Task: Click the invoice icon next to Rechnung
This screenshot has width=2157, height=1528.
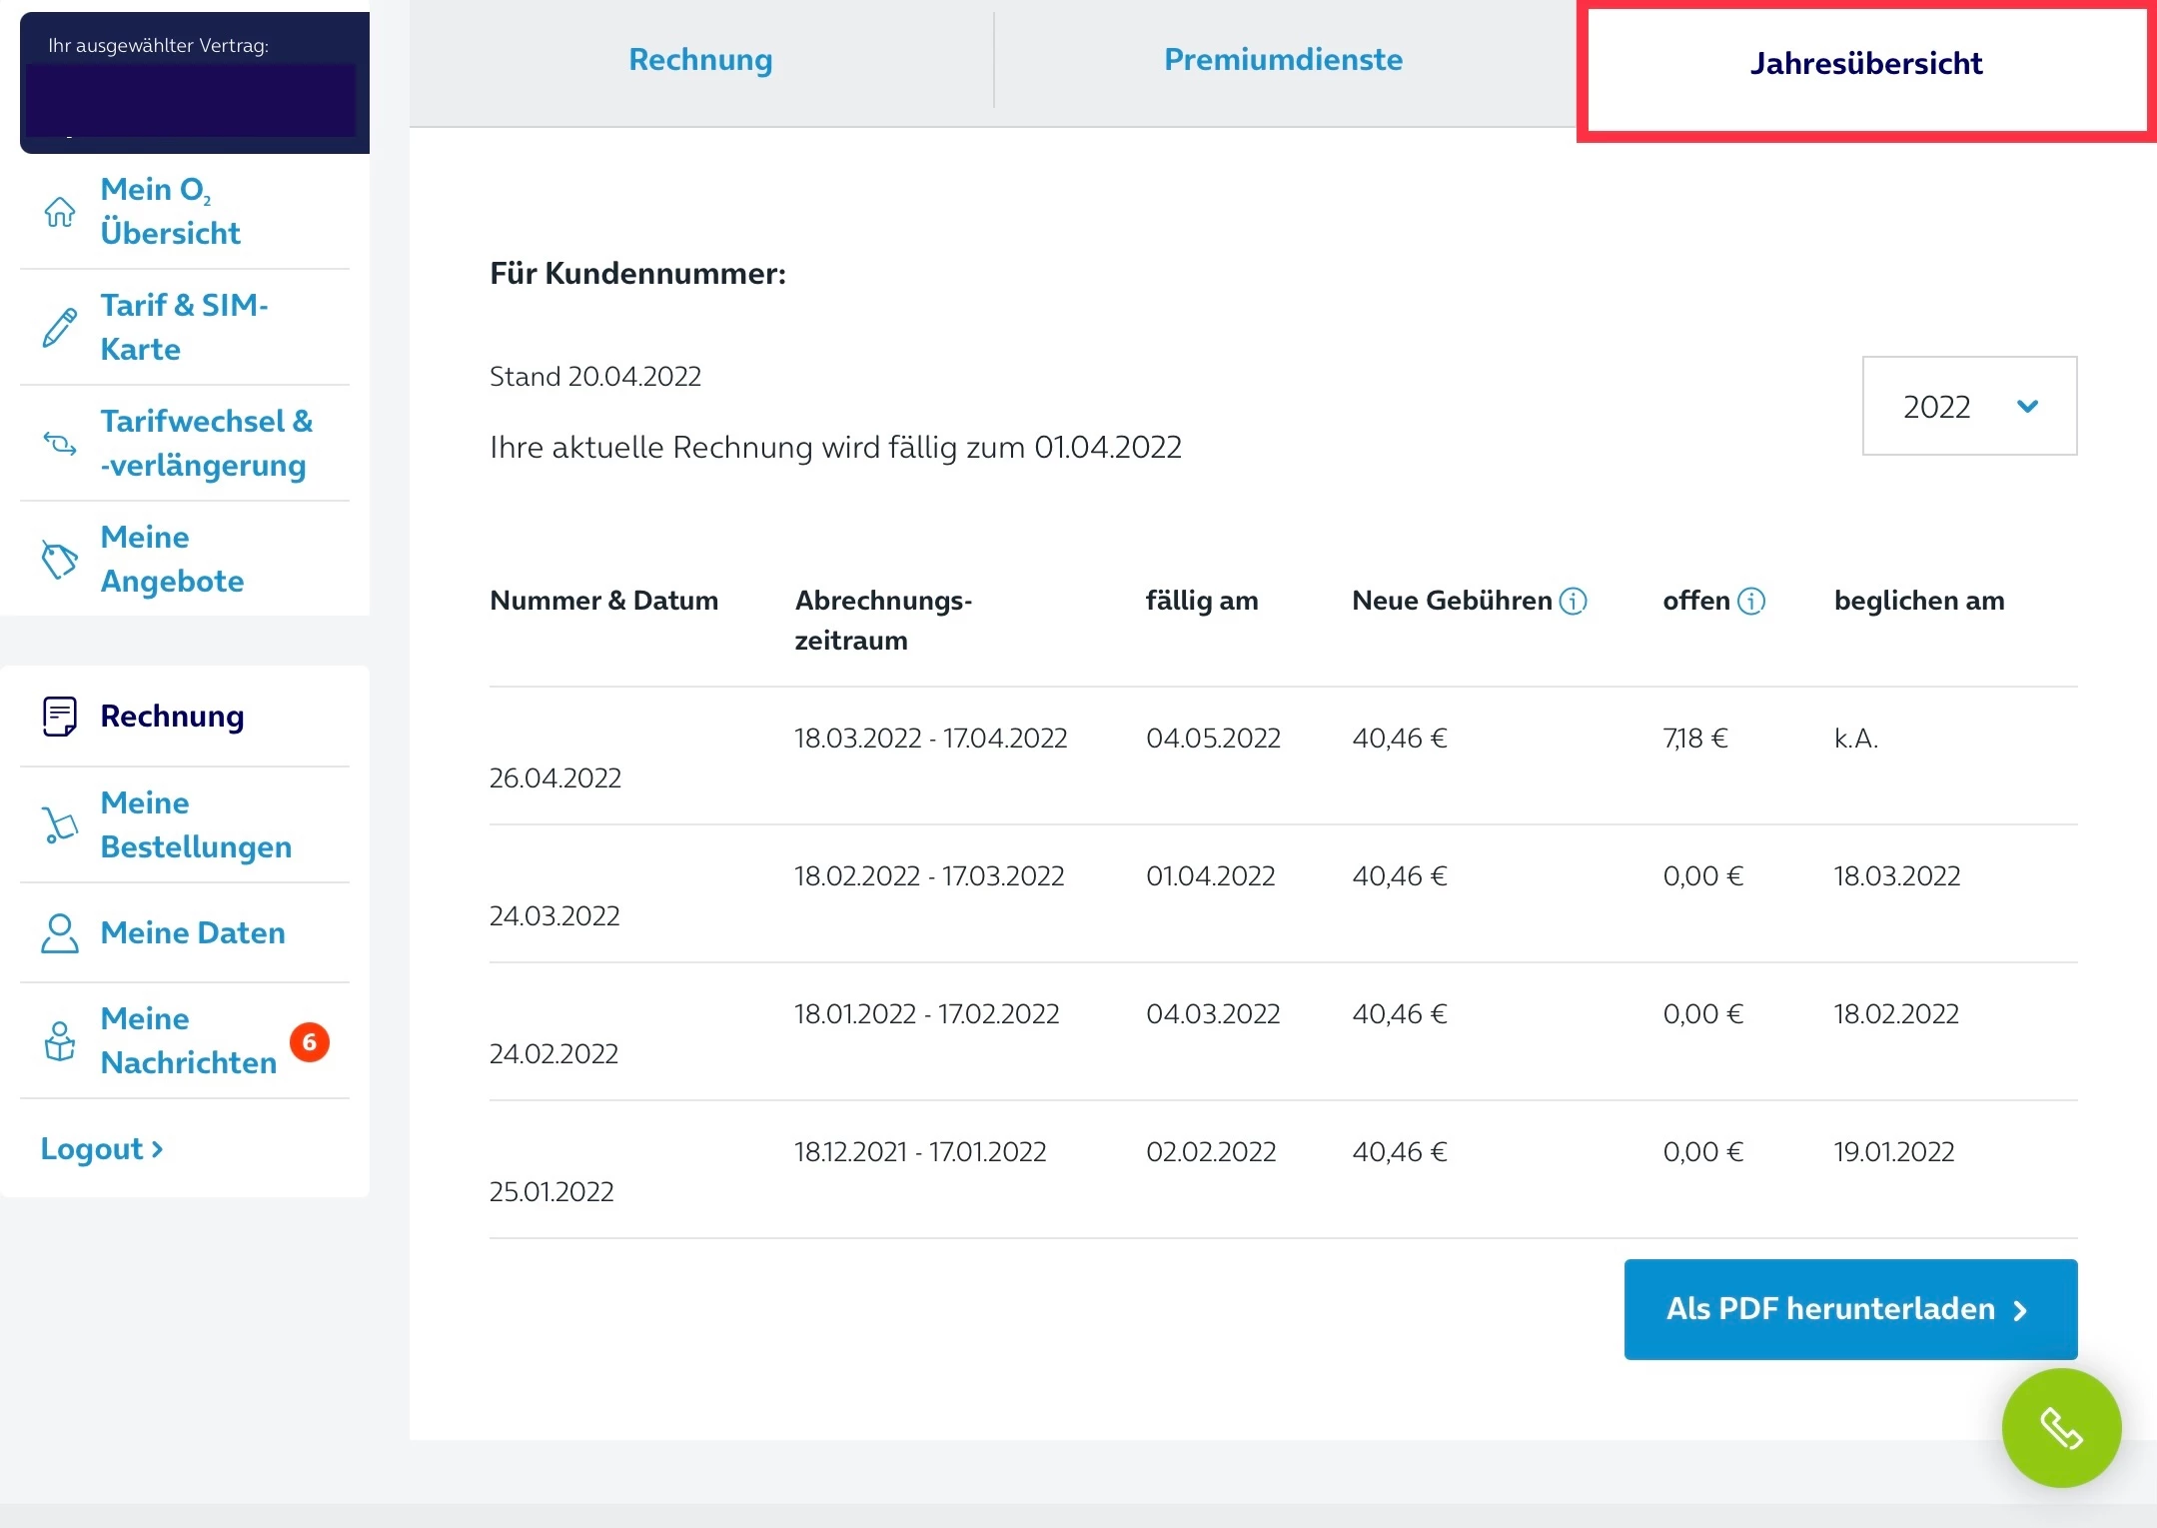Action: click(59, 717)
